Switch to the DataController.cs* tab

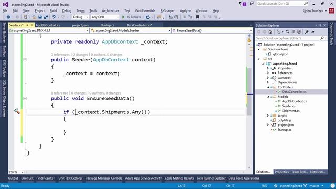pyautogui.click(x=139, y=25)
